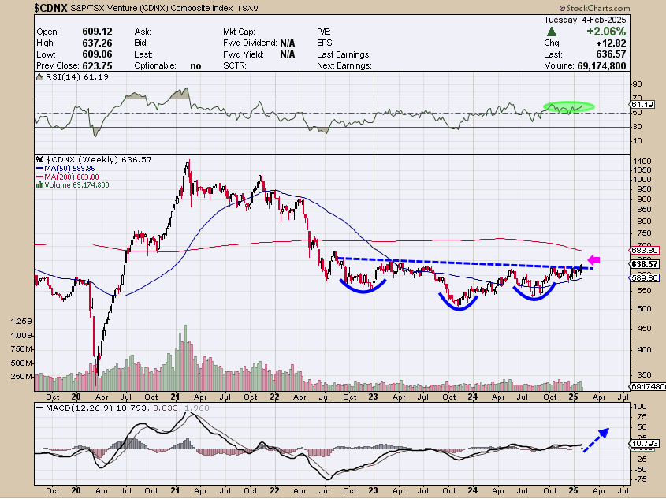Click 'S&P/TSX Venture (CDNX) Composite Index' title

[151, 8]
